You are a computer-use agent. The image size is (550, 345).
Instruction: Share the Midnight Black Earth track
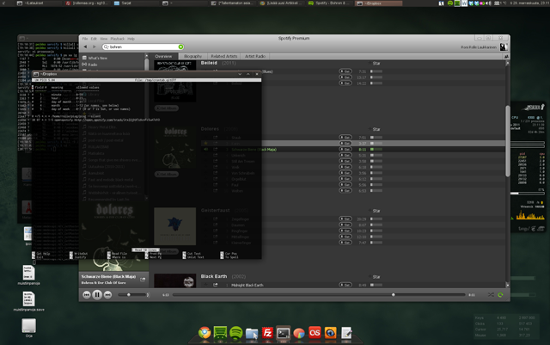coord(216,285)
